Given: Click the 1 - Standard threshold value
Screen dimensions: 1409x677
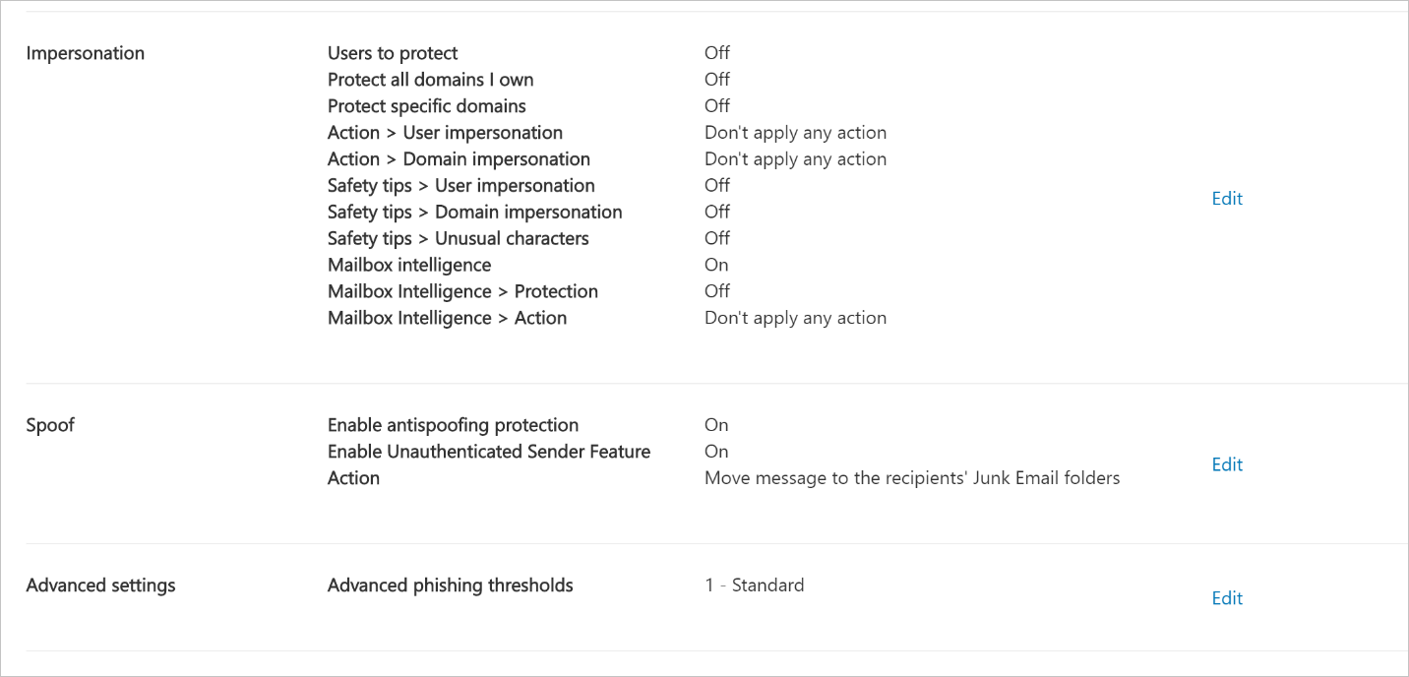Looking at the screenshot, I should (755, 585).
